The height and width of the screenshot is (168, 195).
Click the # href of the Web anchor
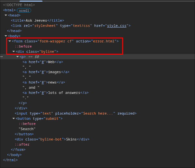point(43,62)
